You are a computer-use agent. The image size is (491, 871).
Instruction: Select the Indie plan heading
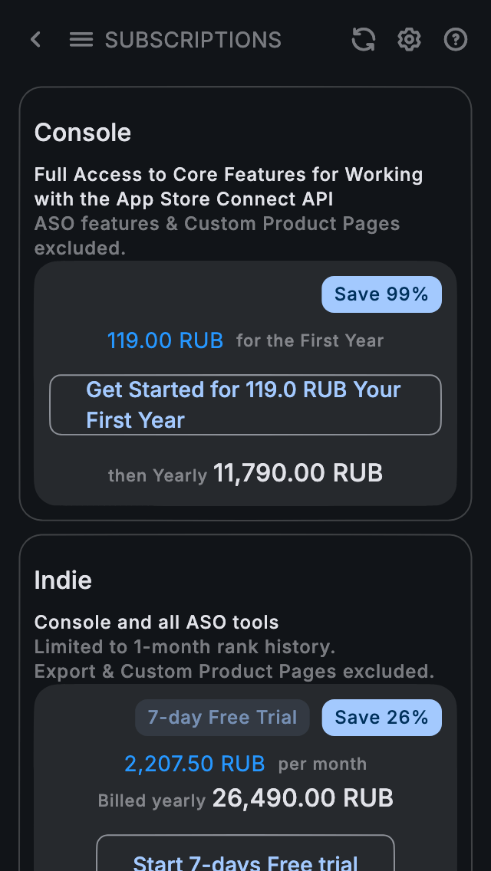63,580
